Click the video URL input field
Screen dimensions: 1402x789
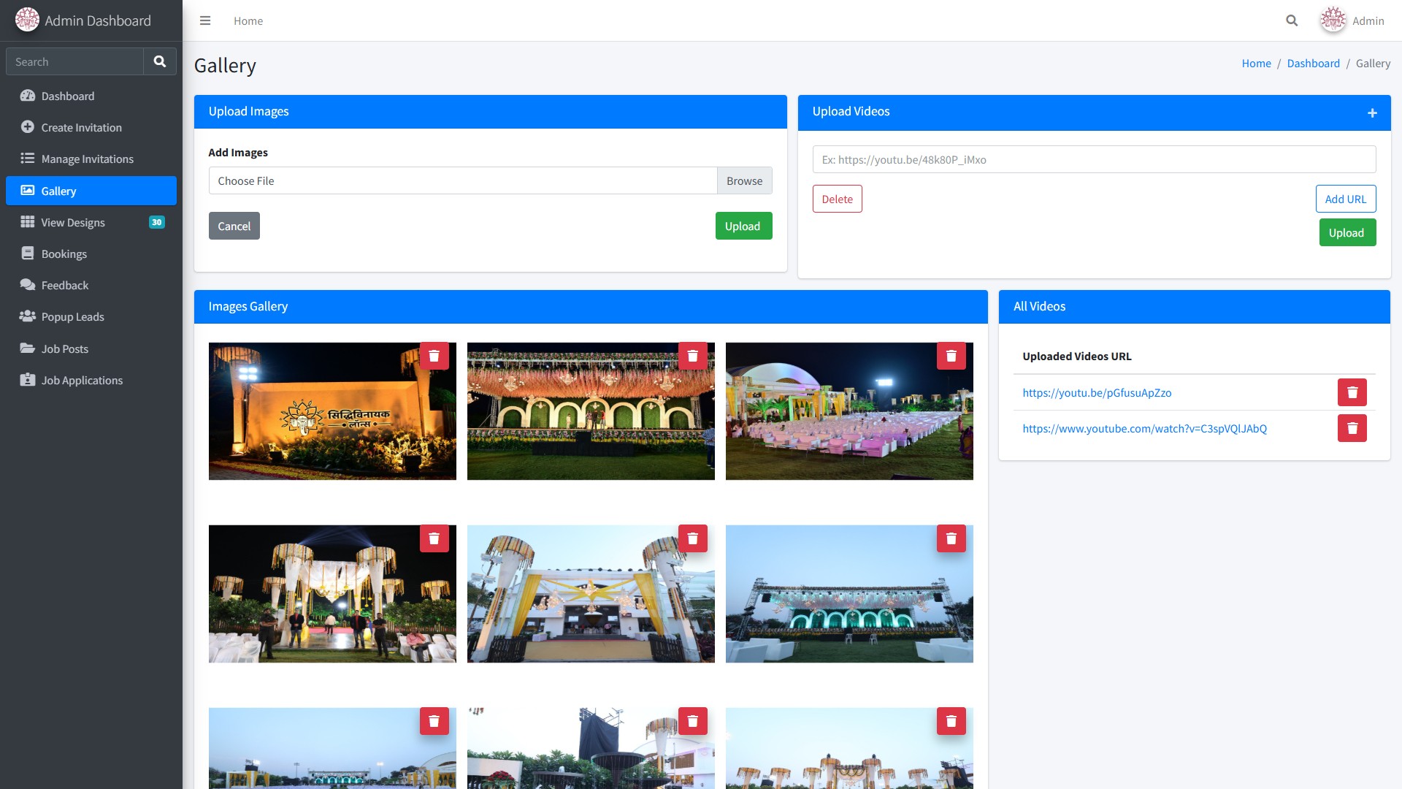[x=1094, y=159]
